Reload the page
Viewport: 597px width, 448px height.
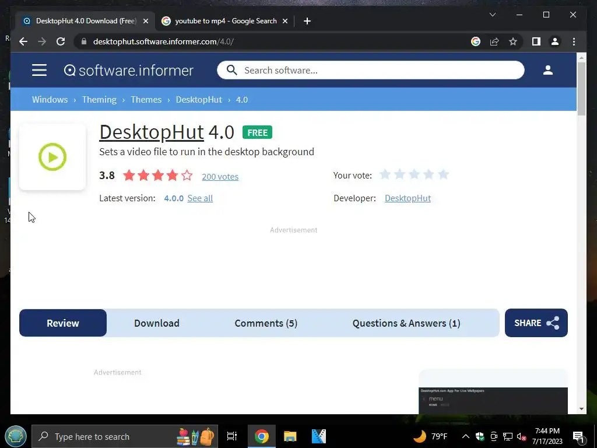61,41
